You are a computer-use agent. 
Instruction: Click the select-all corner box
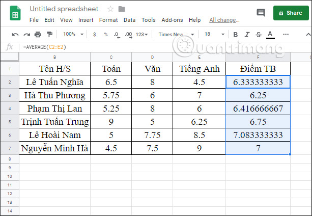click(x=10, y=57)
